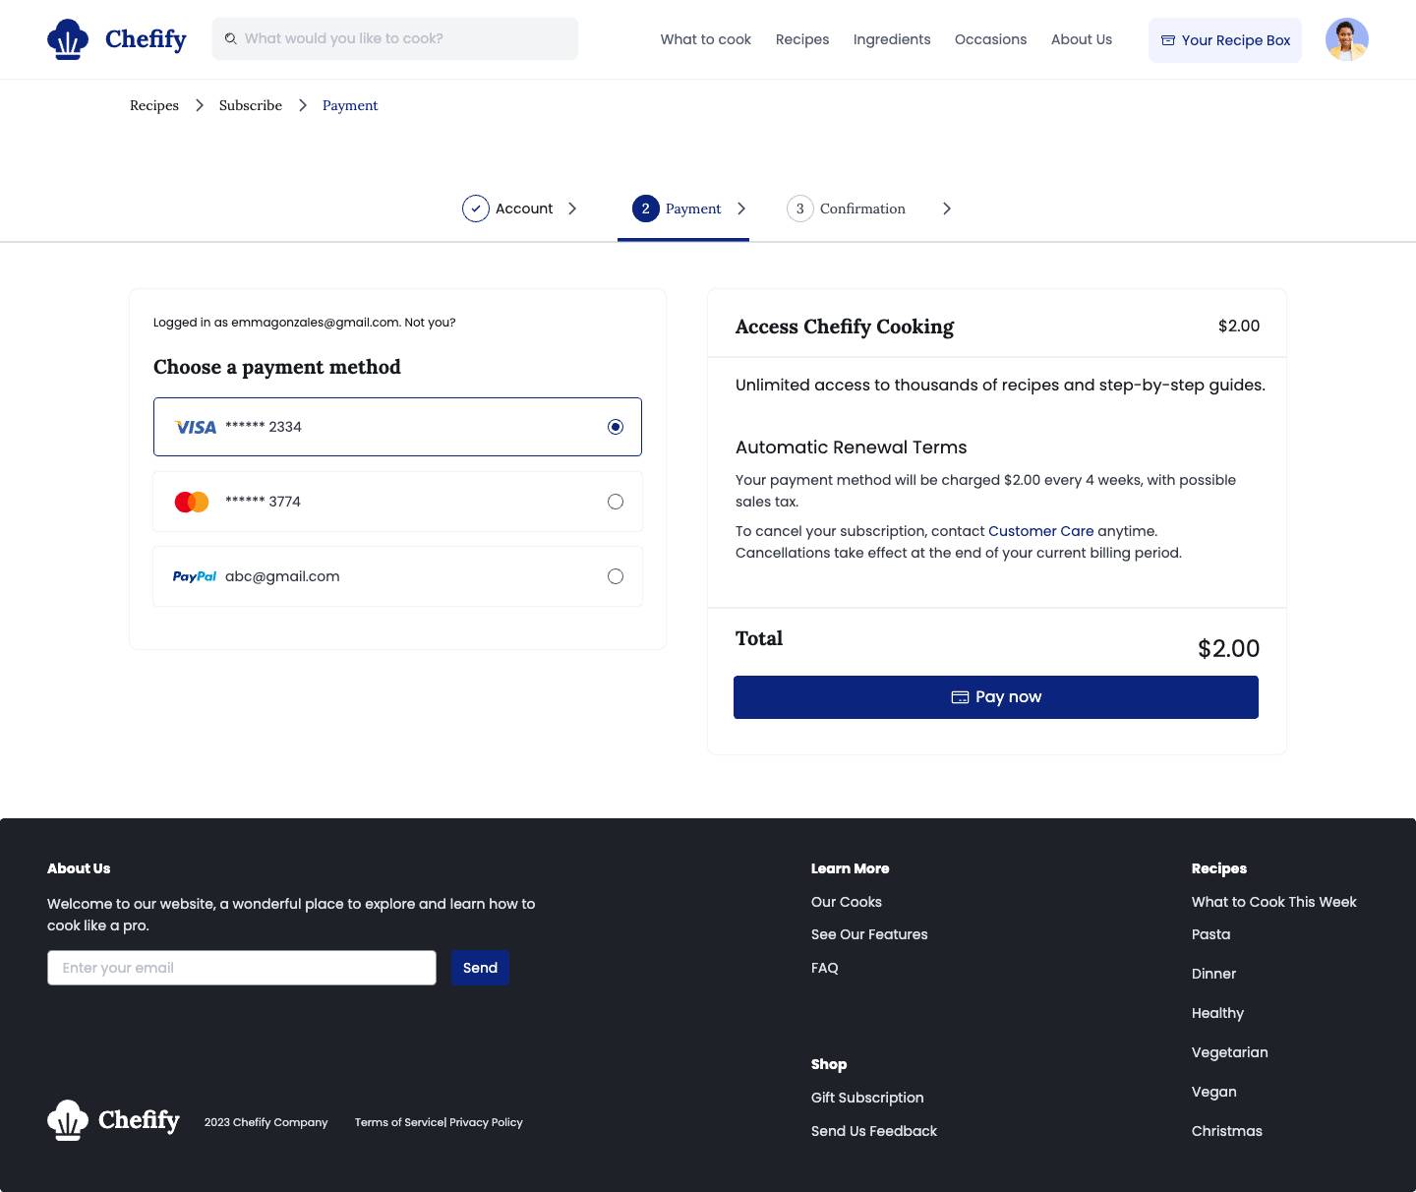Click the Account step checkmark icon
Viewport: 1416px width, 1192px height.
coord(476,209)
